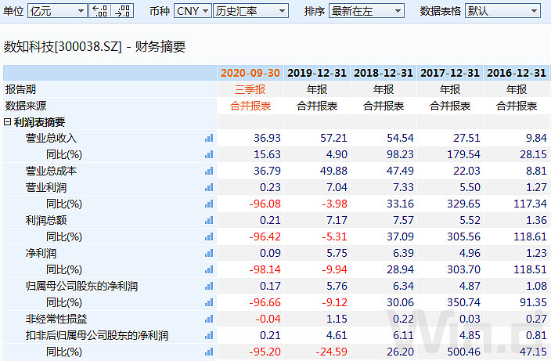This screenshot has width=551, height=361.
Task: Click the 净利润 row label
Action: click(41, 253)
